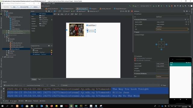Open SongCollection class in project tree
Screen dimensions: 193x108
(15, 29)
